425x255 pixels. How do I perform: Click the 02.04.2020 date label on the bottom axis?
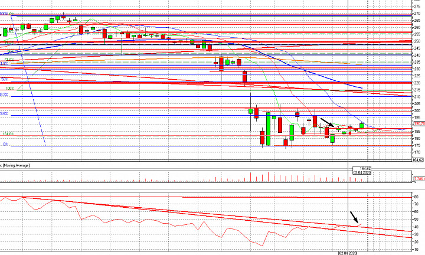pyautogui.click(x=348, y=253)
